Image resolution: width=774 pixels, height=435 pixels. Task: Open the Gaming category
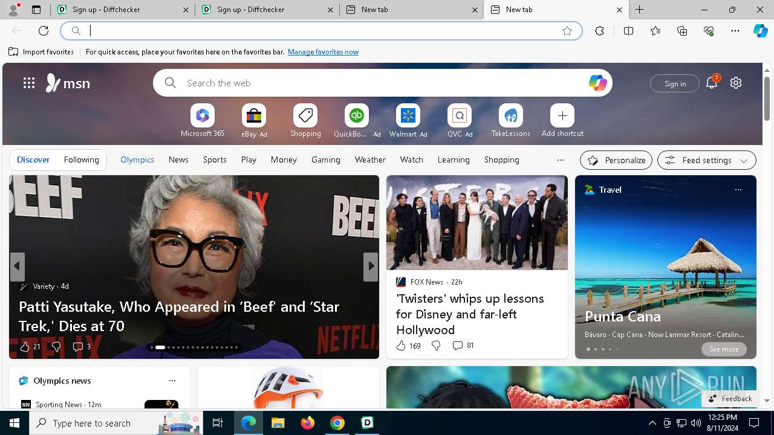click(x=326, y=159)
